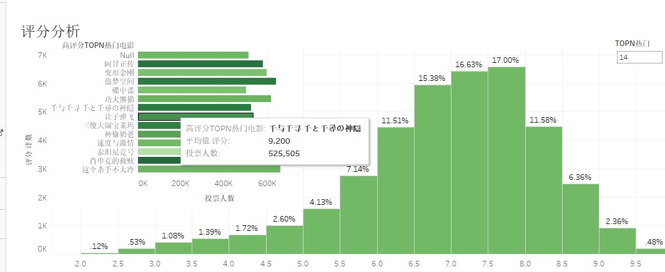Viewport: 665px width, 272px height.
Task: Select the 盗梦空间 horizontal bar
Action: pyautogui.click(x=206, y=81)
